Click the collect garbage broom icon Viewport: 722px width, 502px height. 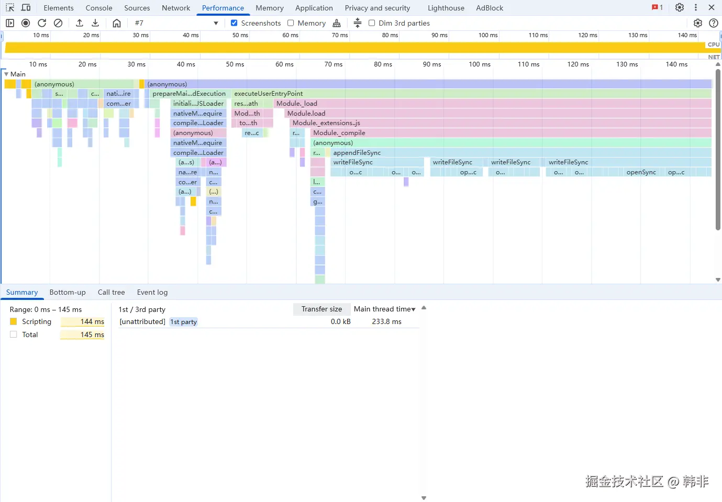(x=337, y=23)
